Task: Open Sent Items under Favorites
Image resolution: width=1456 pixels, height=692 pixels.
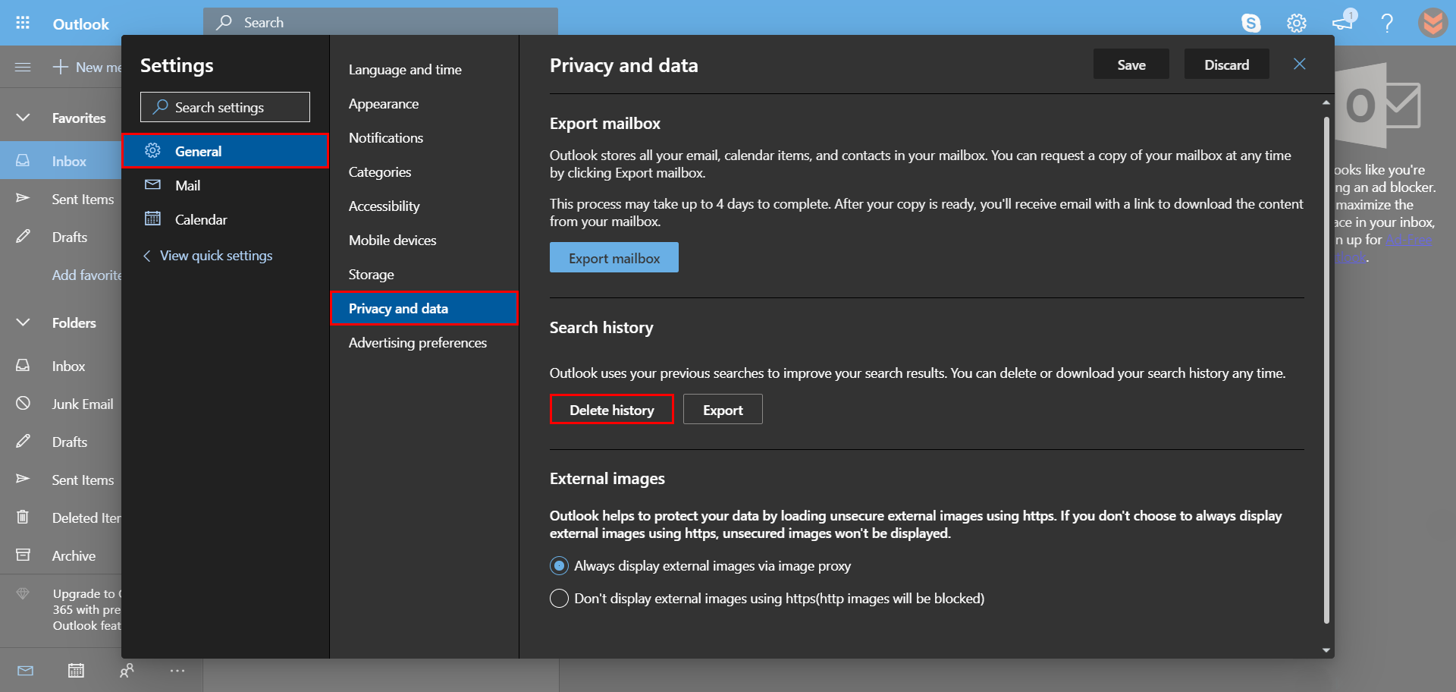Action: (x=61, y=199)
